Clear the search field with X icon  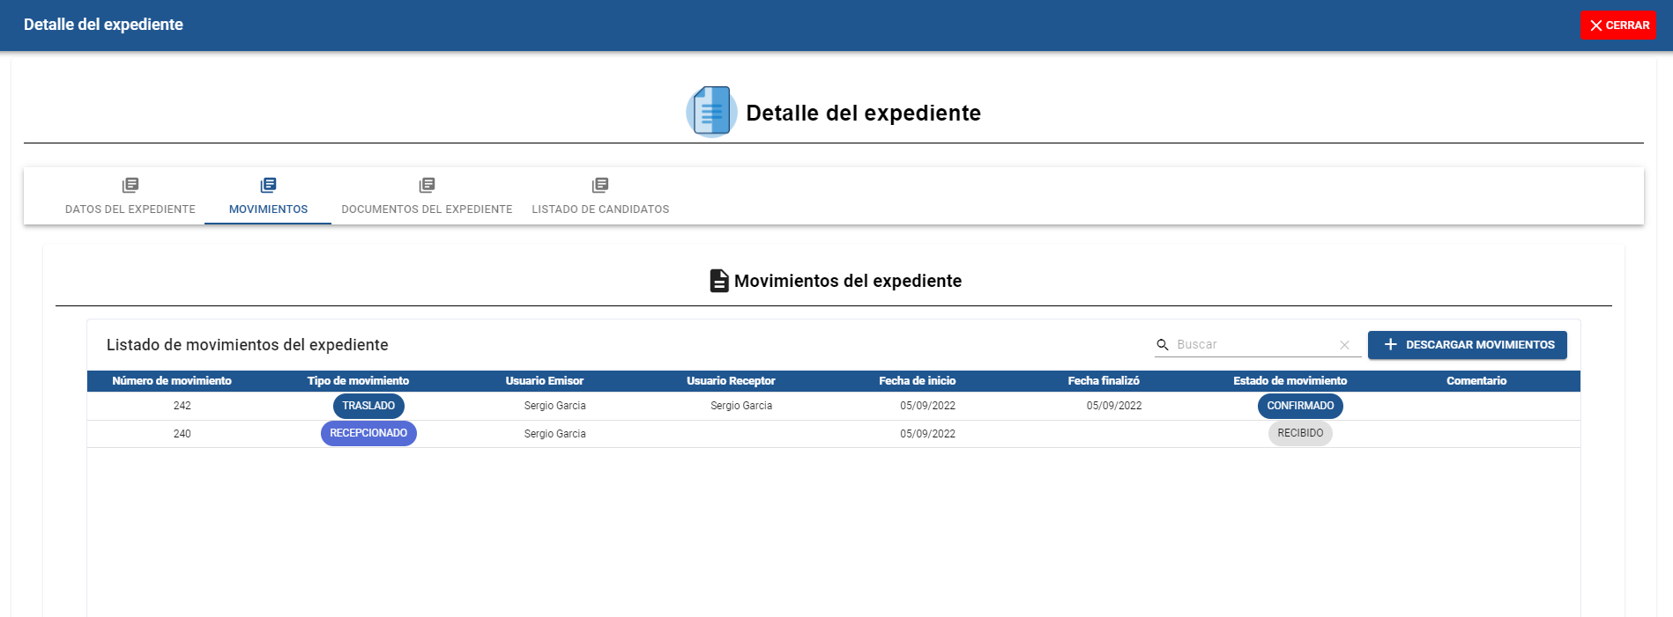click(1344, 345)
